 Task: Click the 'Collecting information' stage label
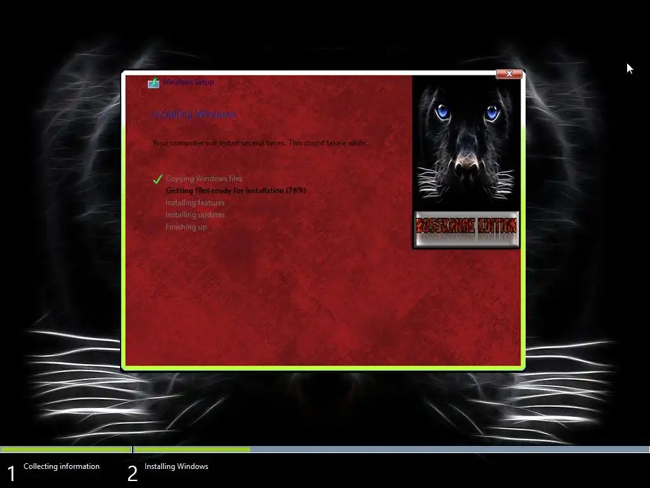click(x=62, y=466)
